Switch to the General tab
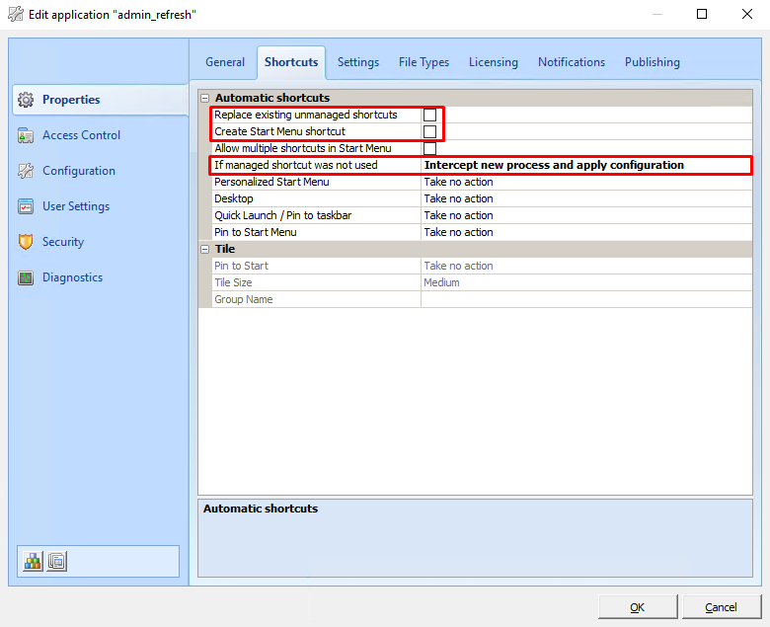 (x=225, y=62)
